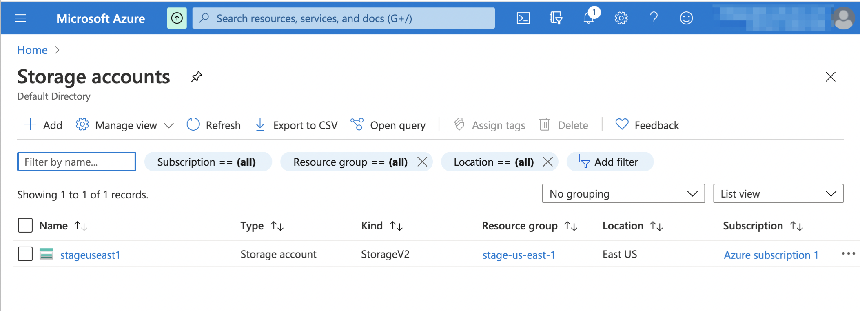Open query in Resource Graph
This screenshot has width=860, height=311.
click(388, 125)
